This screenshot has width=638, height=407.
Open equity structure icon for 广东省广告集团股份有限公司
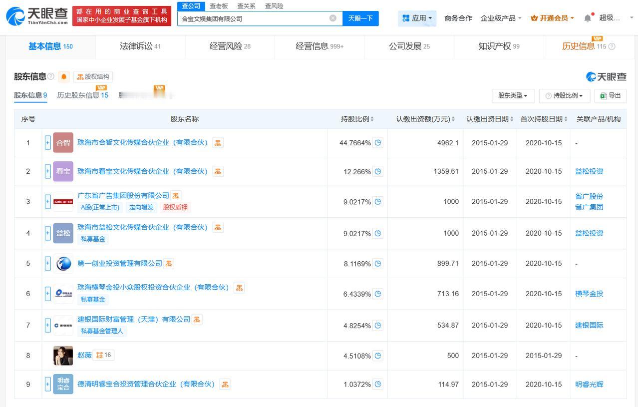176,195
